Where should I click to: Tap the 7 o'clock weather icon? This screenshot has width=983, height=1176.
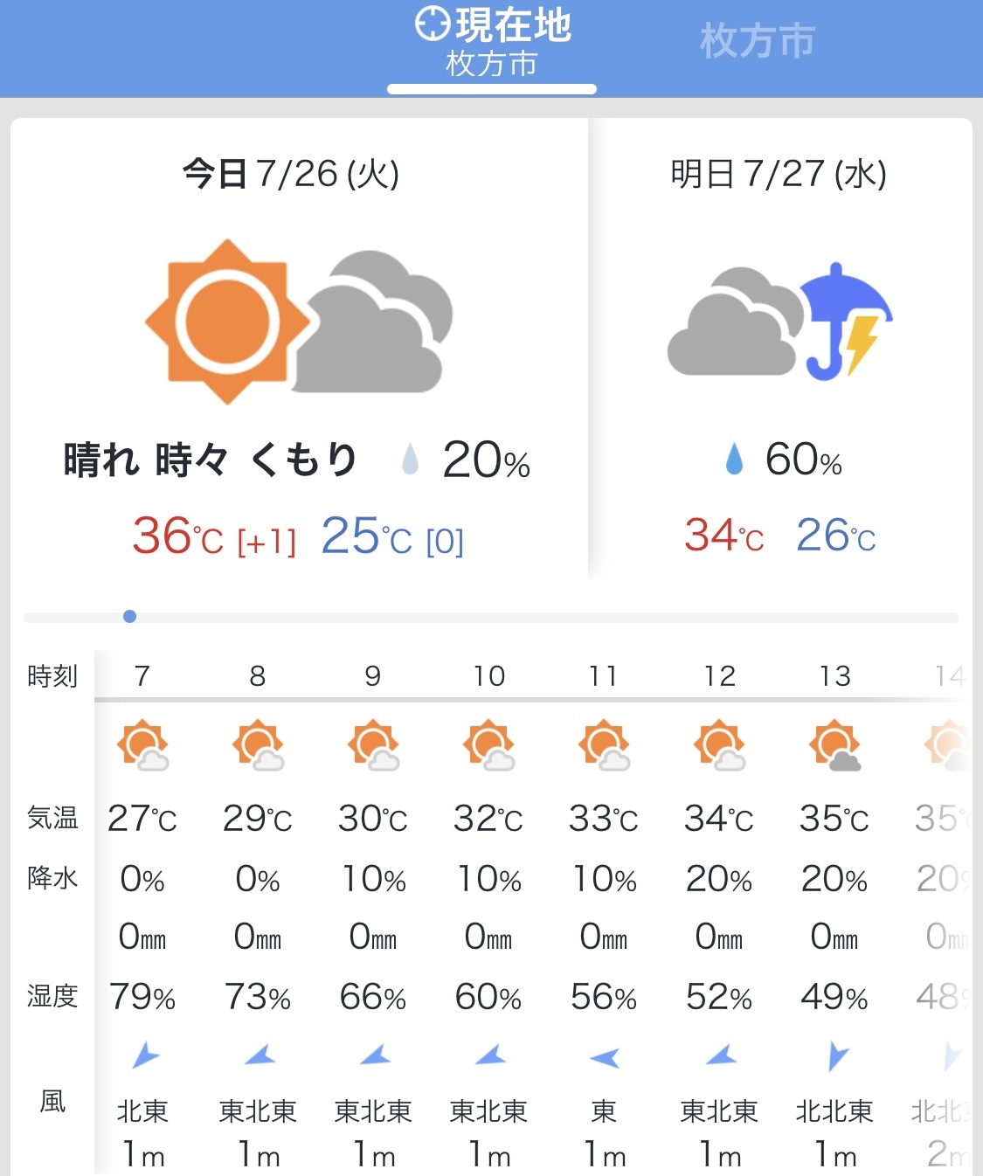coord(142,745)
